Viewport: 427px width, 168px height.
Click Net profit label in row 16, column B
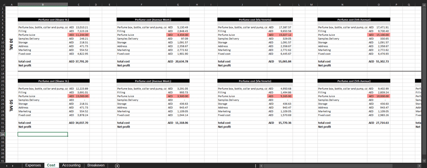tap(24, 65)
